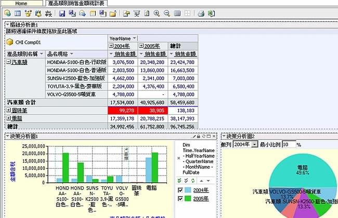Uncheck the 2004年 legend checkbox
This screenshot has width=338, height=218.
pyautogui.click(x=180, y=190)
